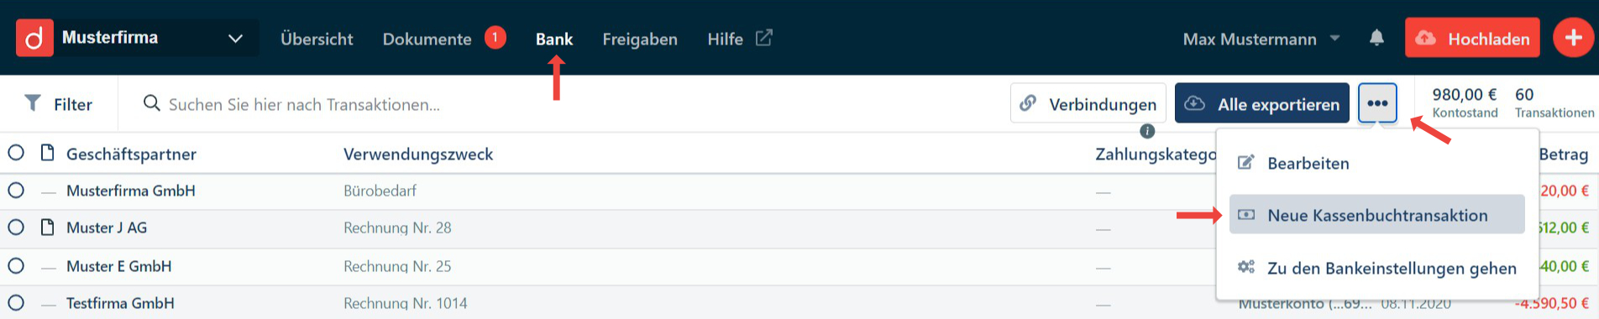The width and height of the screenshot is (1599, 319).
Task: Click the document icon beside Muster J AG
Action: [x=48, y=227]
